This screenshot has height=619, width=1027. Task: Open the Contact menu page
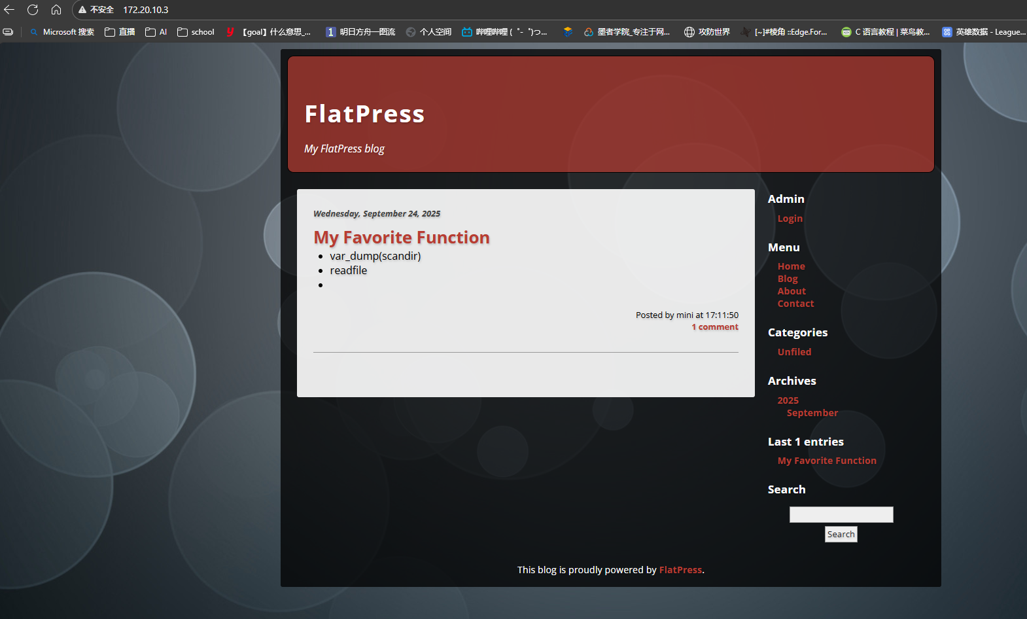click(x=795, y=304)
